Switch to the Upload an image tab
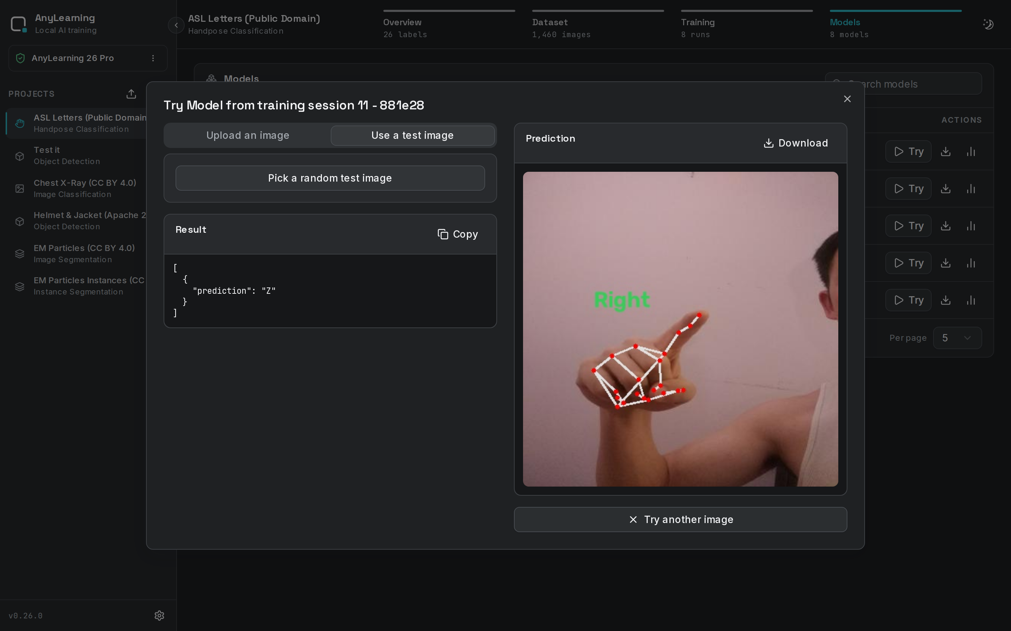 [x=248, y=135]
